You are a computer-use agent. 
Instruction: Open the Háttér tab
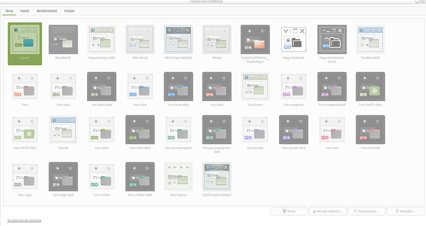25,11
